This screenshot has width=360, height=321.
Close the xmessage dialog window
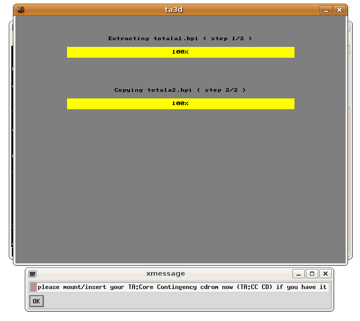(x=325, y=274)
